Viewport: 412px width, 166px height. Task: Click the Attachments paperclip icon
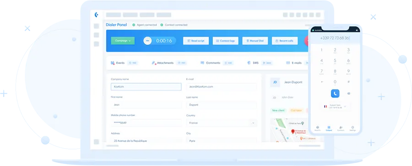coord(154,63)
